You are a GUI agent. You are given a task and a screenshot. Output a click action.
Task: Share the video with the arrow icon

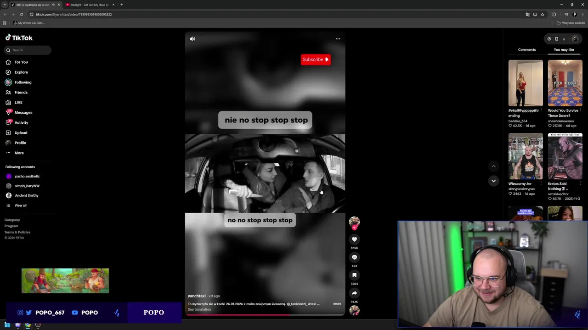(x=354, y=293)
